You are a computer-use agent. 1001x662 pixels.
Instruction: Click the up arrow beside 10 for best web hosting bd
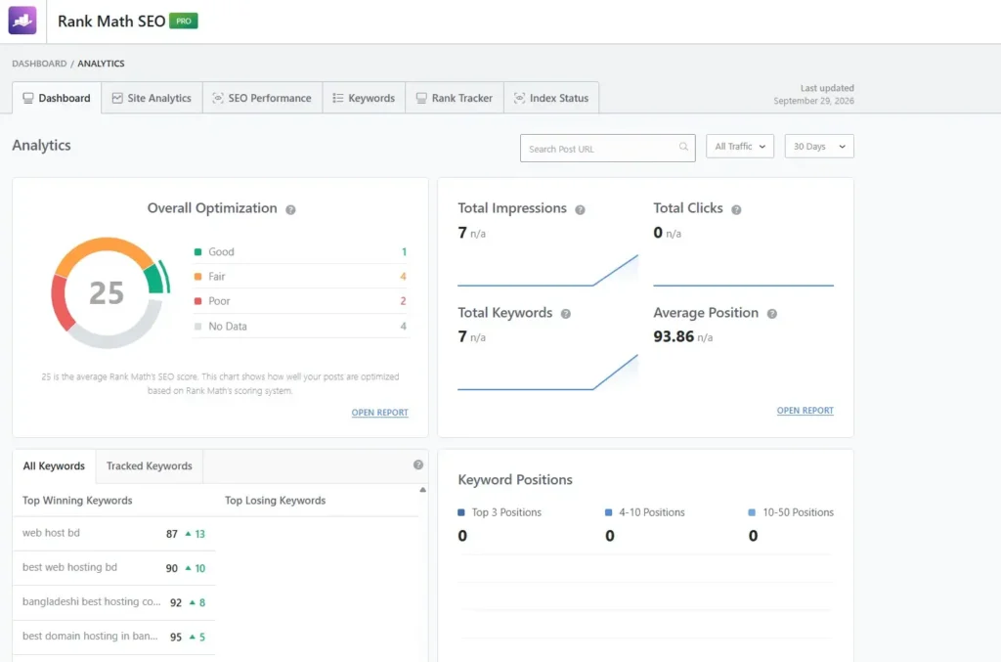pyautogui.click(x=188, y=567)
